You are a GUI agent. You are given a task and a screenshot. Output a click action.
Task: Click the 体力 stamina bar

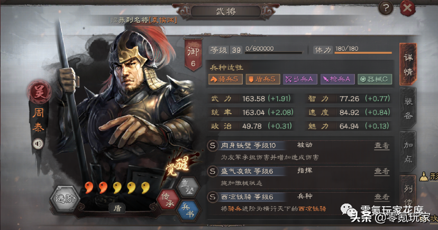coord(363,52)
